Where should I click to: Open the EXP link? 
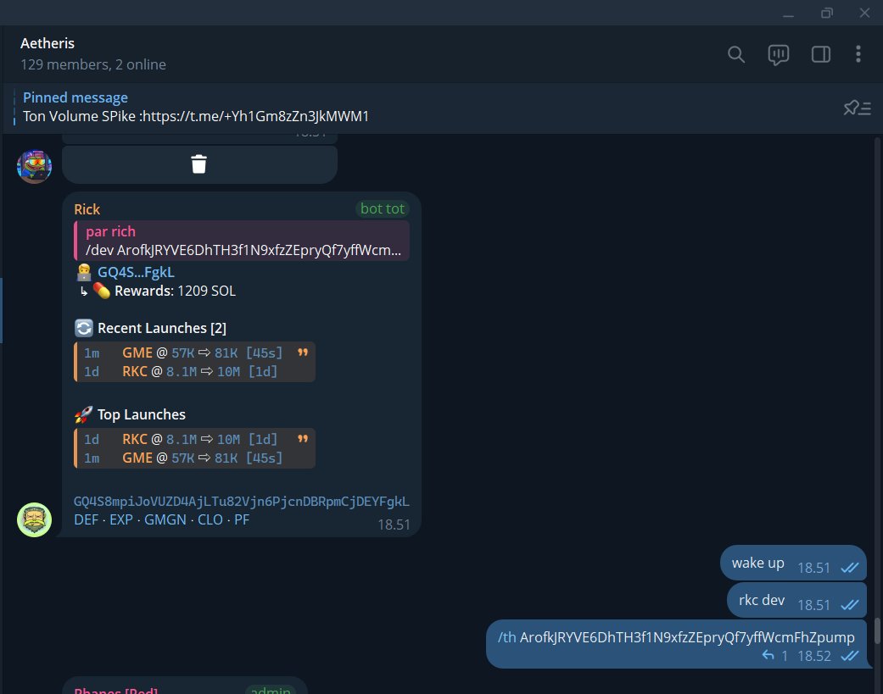[121, 519]
